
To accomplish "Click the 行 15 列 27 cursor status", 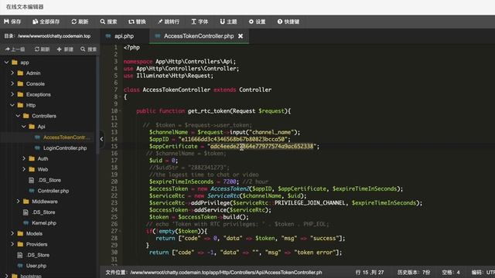I will [x=370, y=273].
